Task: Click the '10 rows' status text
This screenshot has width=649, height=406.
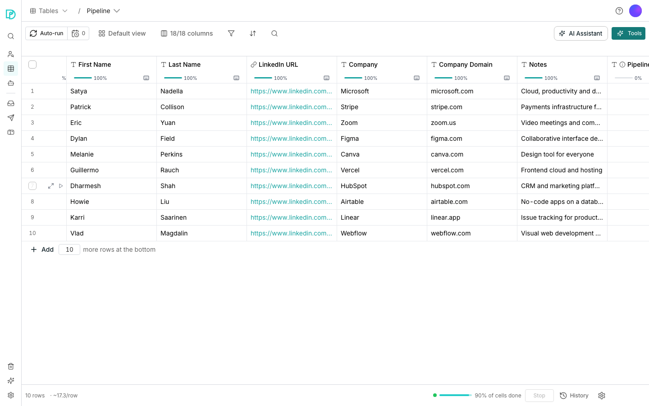Action: (35, 396)
